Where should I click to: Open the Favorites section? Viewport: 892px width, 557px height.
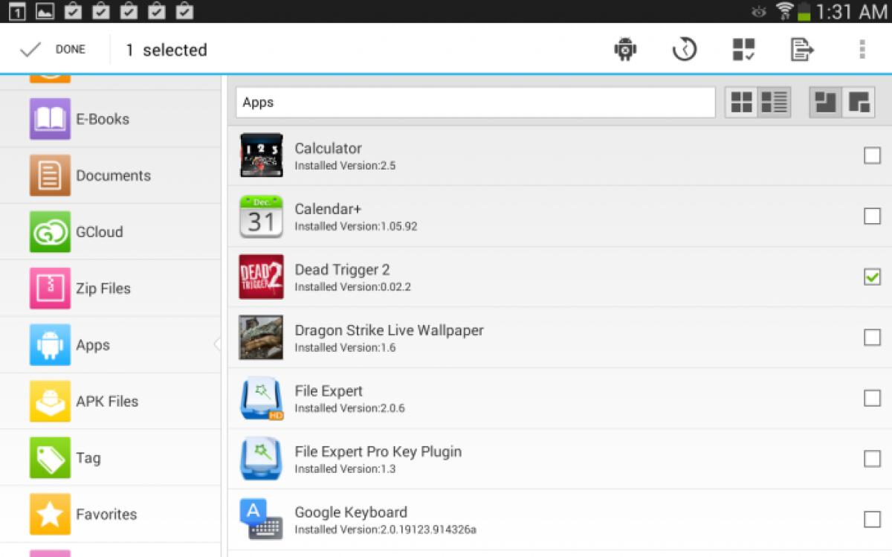pyautogui.click(x=106, y=514)
